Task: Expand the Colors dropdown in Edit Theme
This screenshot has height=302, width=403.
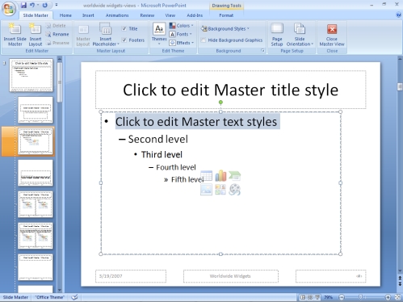Action: click(181, 26)
